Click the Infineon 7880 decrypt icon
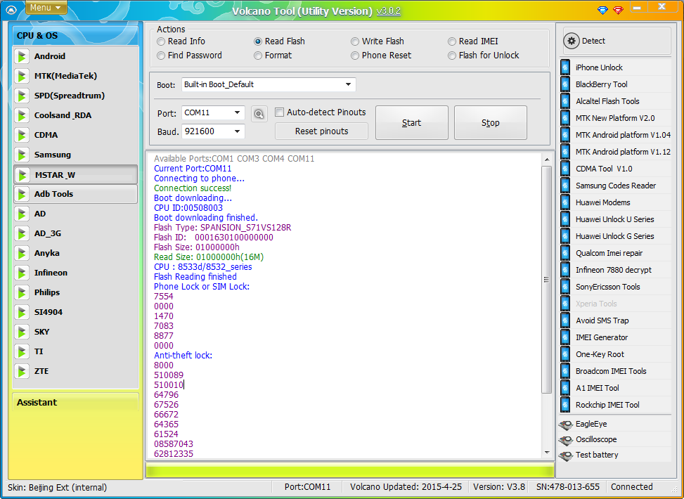The image size is (684, 499). [x=565, y=270]
